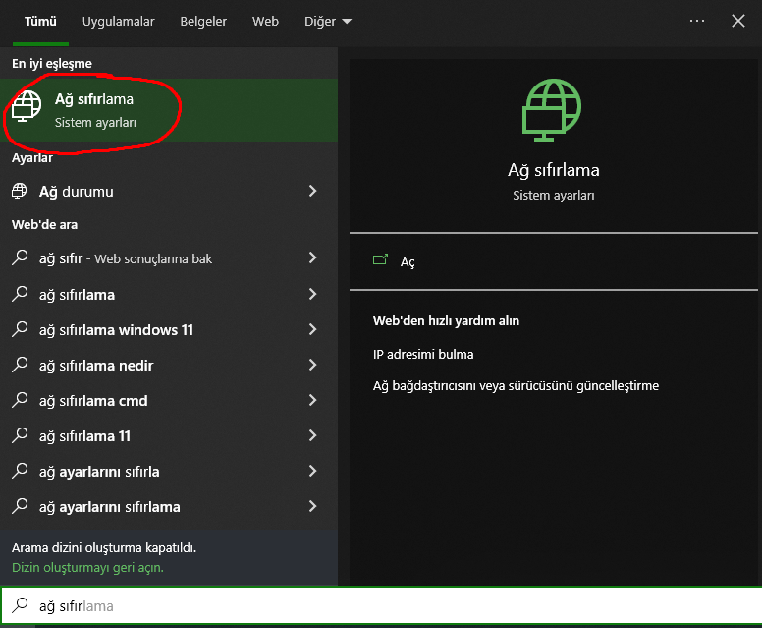The height and width of the screenshot is (628, 762).
Task: Click 'Dizin oluşturmayı geri açın.' link
Action: (88, 568)
